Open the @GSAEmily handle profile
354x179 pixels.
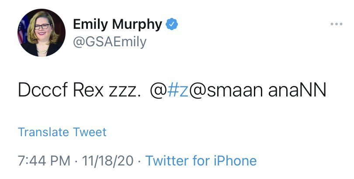(x=109, y=42)
